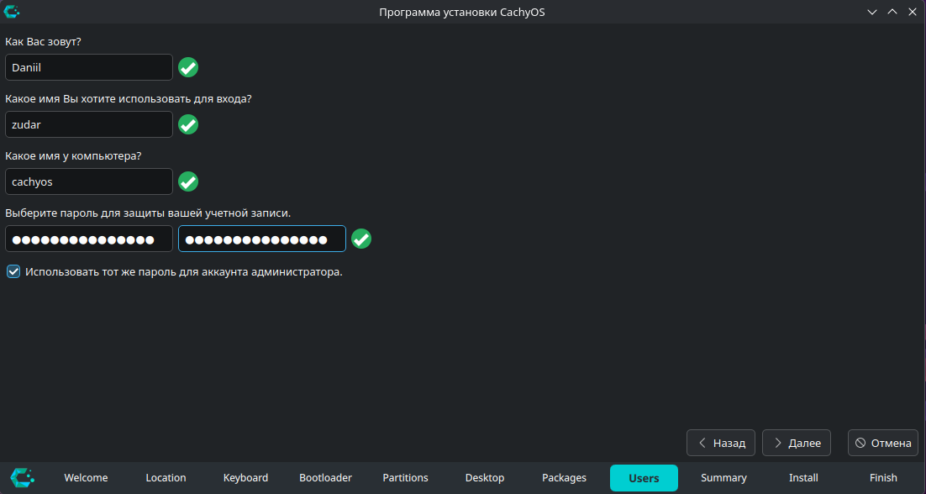Select the highlighted Users step

pyautogui.click(x=644, y=478)
